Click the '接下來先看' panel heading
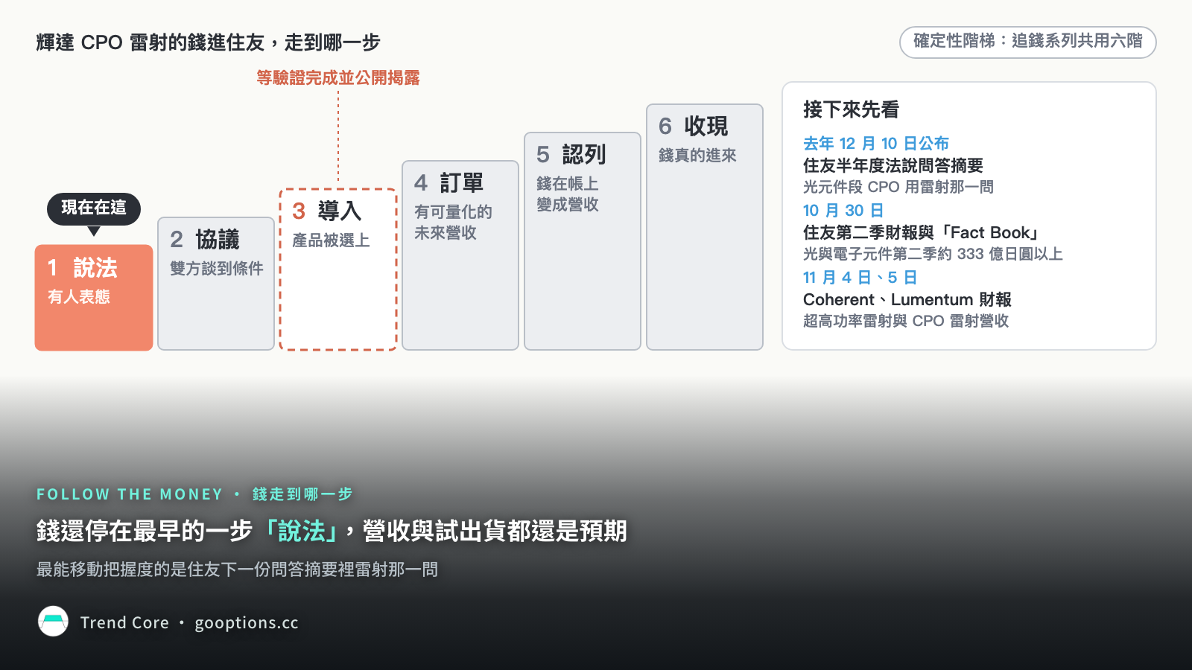The height and width of the screenshot is (670, 1192). pos(852,109)
